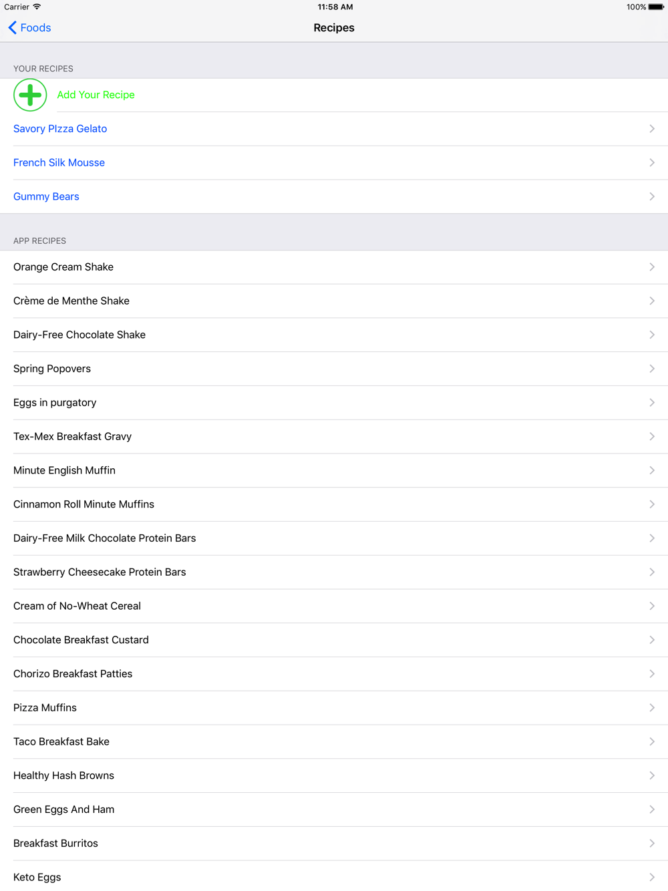Viewport: 668px width, 891px height.
Task: Tap the Wi-Fi icon in status bar
Action: click(37, 7)
